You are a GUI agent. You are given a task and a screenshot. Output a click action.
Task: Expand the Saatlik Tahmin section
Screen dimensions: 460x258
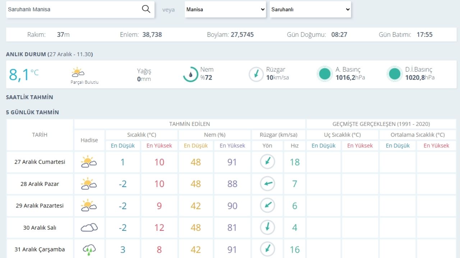pos(29,97)
